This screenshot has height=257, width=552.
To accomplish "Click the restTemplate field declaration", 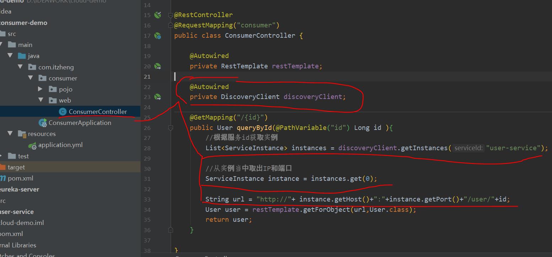I will pyautogui.click(x=297, y=66).
